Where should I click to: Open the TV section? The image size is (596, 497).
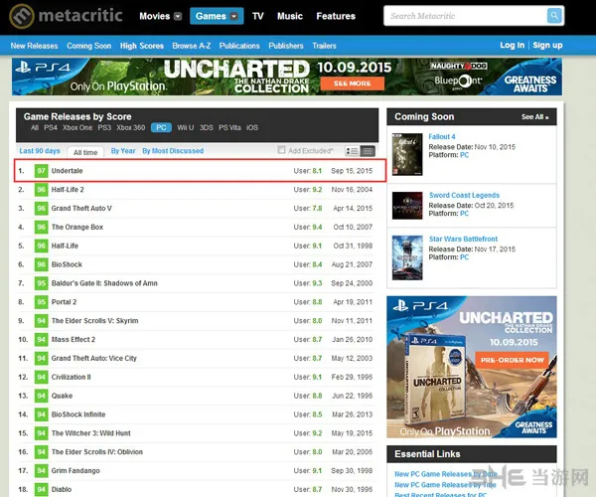(x=257, y=16)
